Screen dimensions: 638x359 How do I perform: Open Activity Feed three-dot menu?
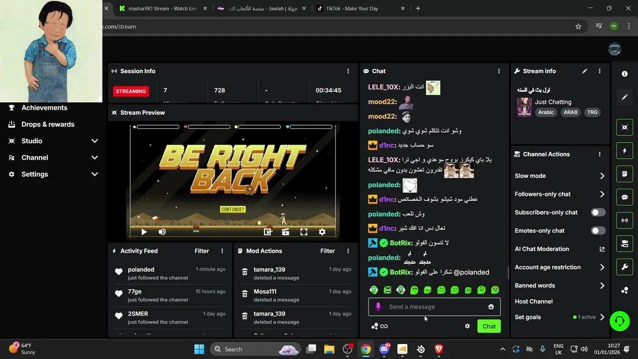click(222, 251)
